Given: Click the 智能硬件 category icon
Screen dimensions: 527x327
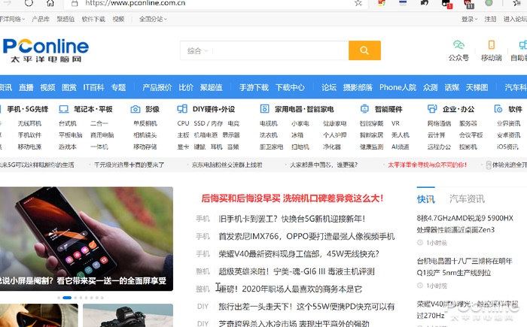Looking at the screenshot, I should pyautogui.click(x=364, y=109).
